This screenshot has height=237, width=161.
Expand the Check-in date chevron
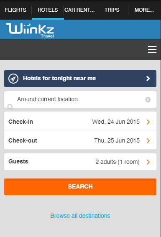pyautogui.click(x=148, y=122)
